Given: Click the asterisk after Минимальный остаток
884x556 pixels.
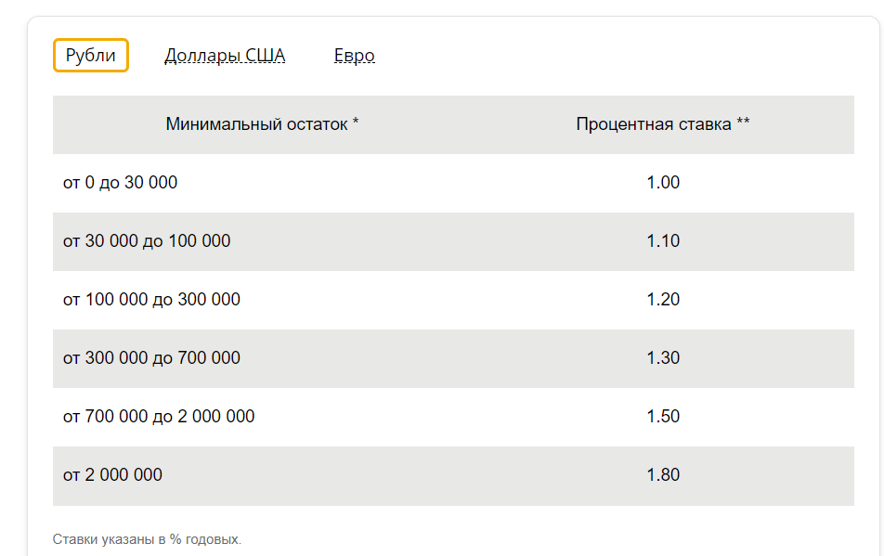Looking at the screenshot, I should point(356,122).
